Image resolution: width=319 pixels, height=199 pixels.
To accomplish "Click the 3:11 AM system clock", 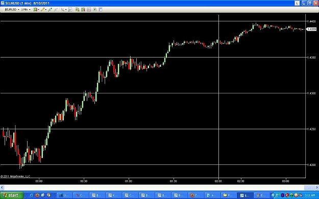I will point(310,195).
